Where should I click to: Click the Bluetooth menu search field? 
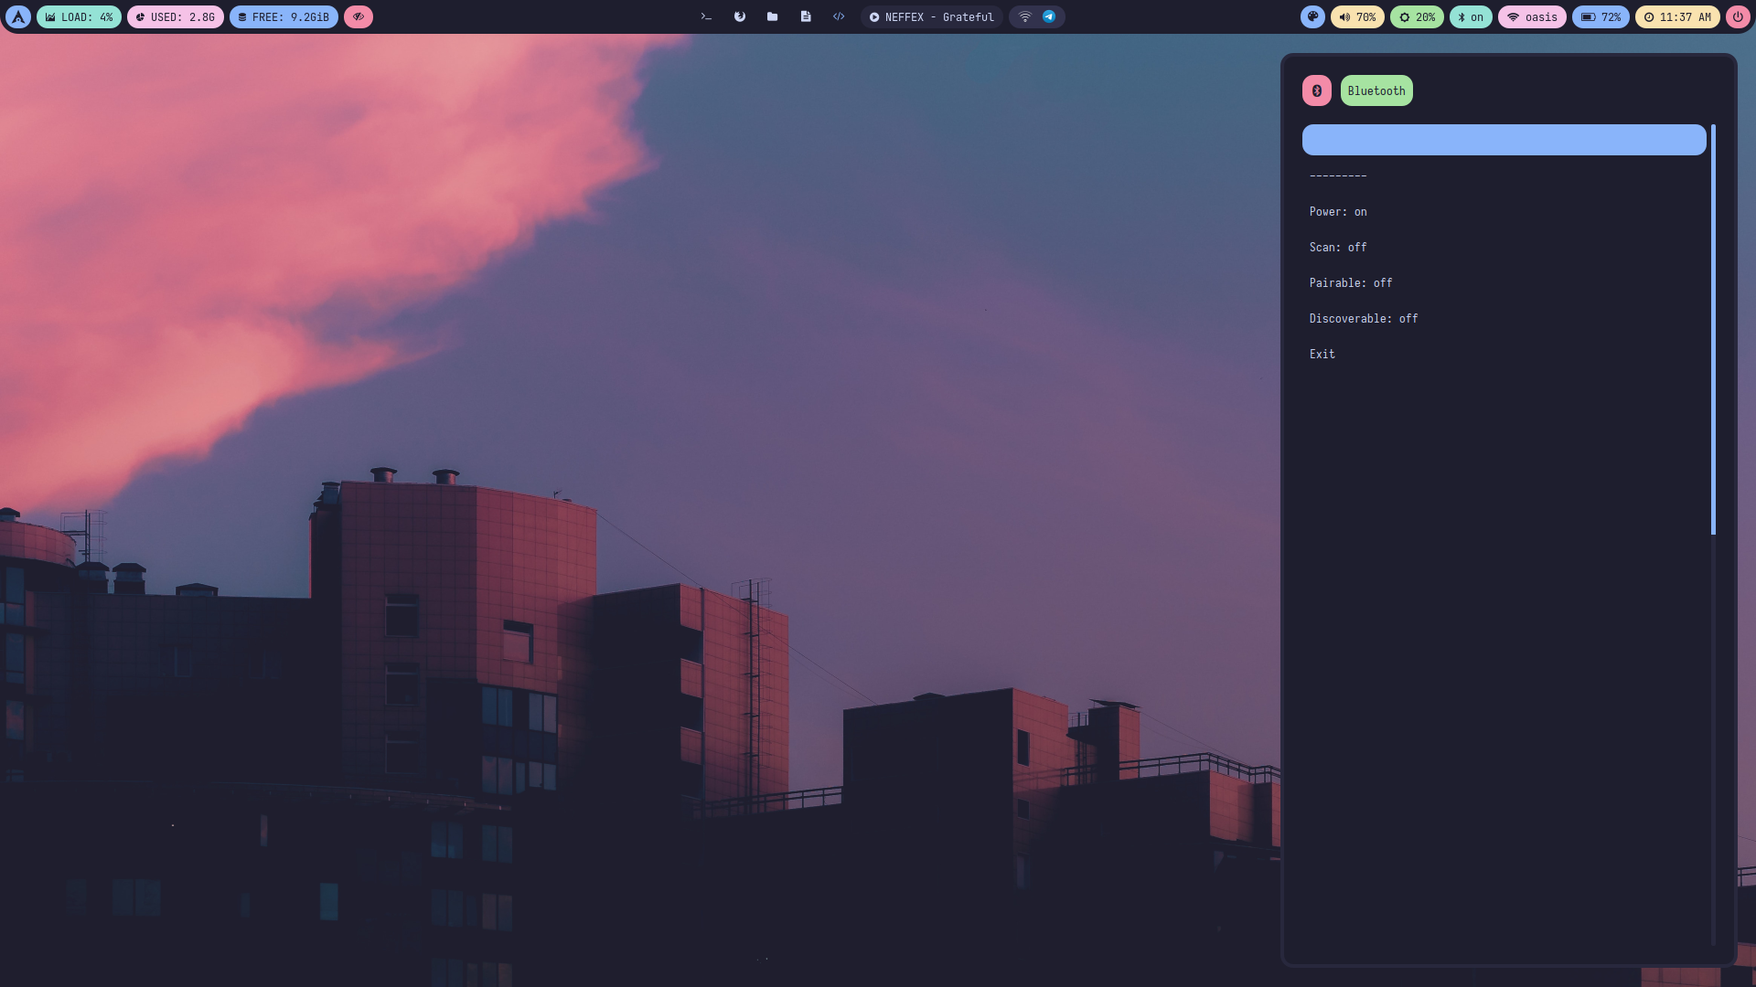1504,140
